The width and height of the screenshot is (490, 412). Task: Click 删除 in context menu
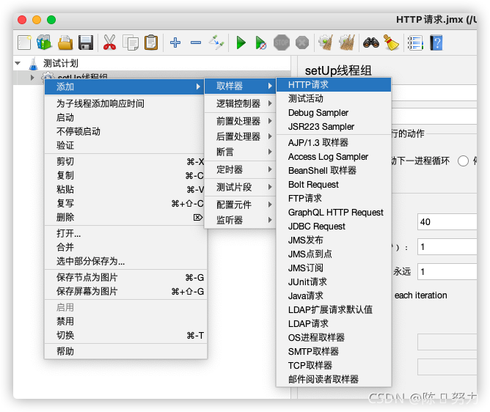click(x=126, y=217)
